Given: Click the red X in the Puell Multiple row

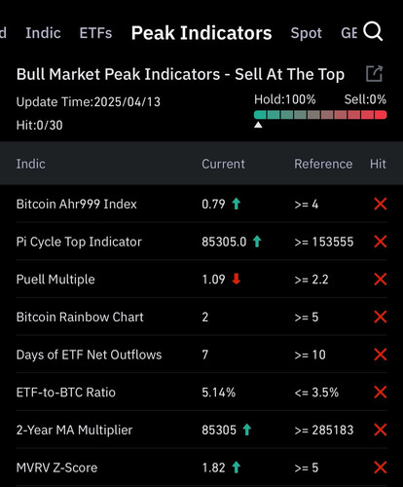Looking at the screenshot, I should tap(381, 280).
